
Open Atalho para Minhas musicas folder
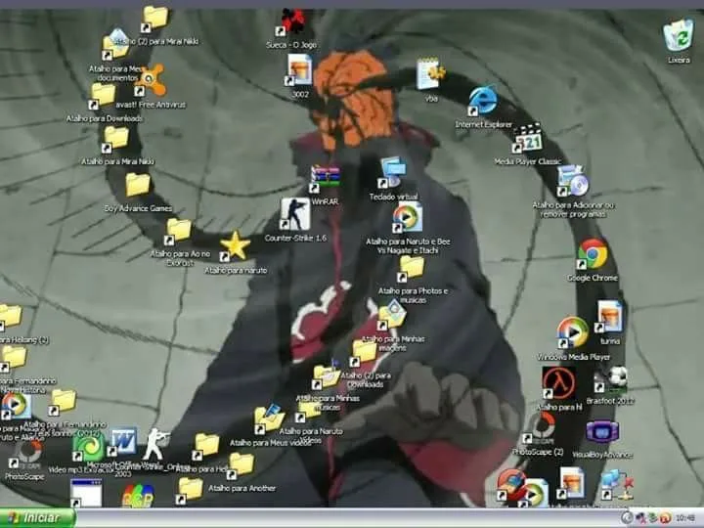[327, 376]
